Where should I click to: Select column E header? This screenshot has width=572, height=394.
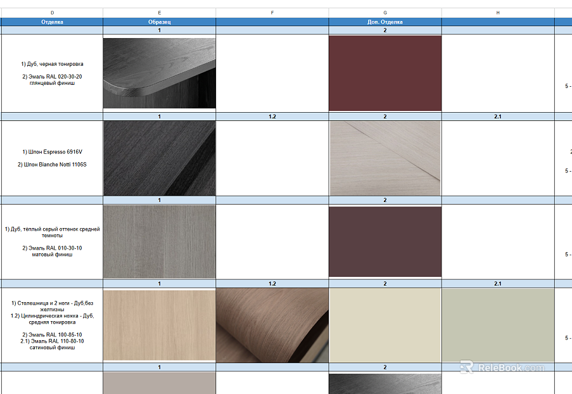(x=160, y=13)
